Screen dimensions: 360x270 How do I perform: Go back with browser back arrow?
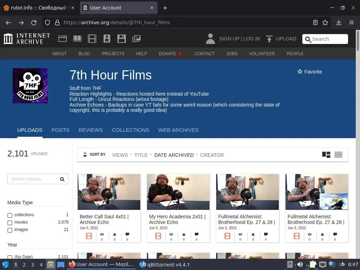(x=8, y=22)
